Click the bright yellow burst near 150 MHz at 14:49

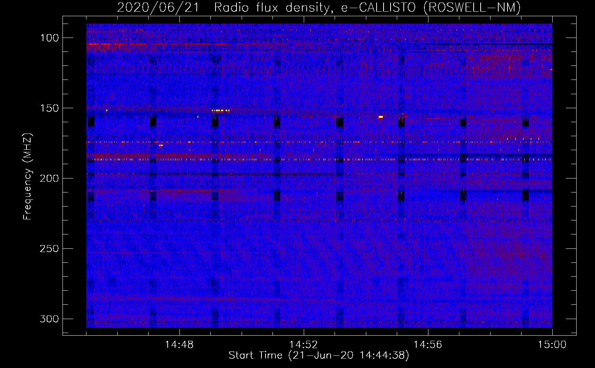point(221,110)
